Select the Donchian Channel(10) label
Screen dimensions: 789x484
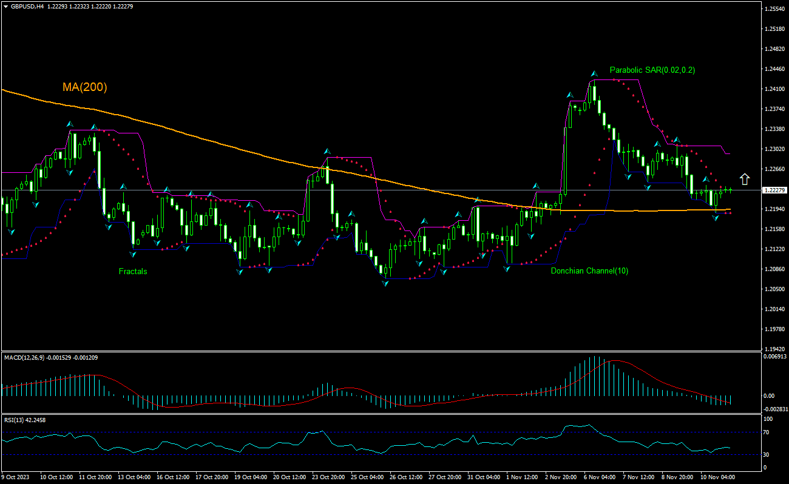[589, 271]
